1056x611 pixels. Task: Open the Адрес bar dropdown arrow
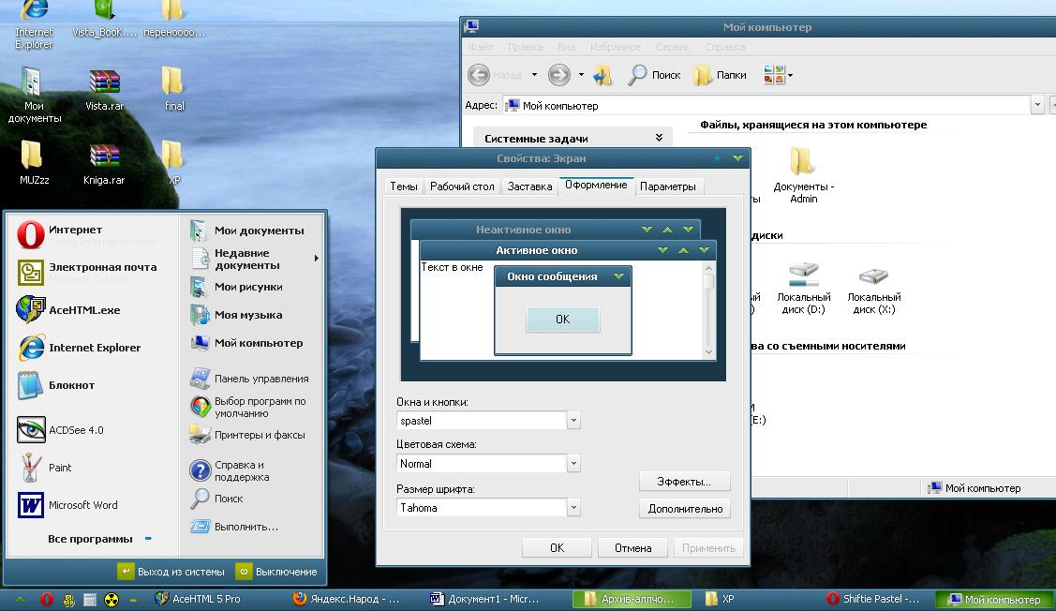pyautogui.click(x=1037, y=105)
